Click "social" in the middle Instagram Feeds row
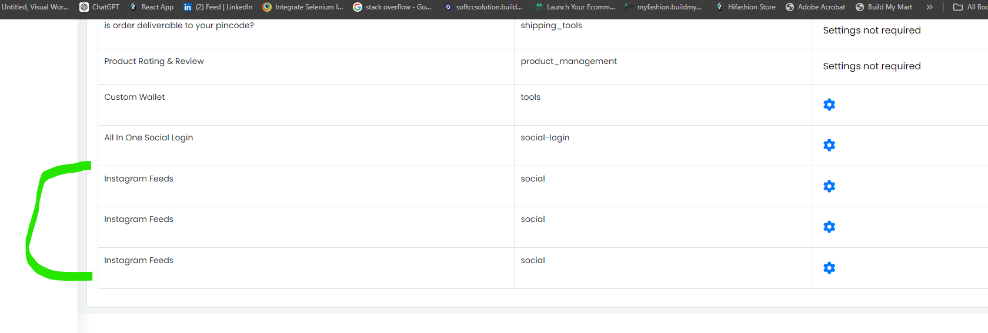Screen dimensions: 988x333 click(533, 219)
